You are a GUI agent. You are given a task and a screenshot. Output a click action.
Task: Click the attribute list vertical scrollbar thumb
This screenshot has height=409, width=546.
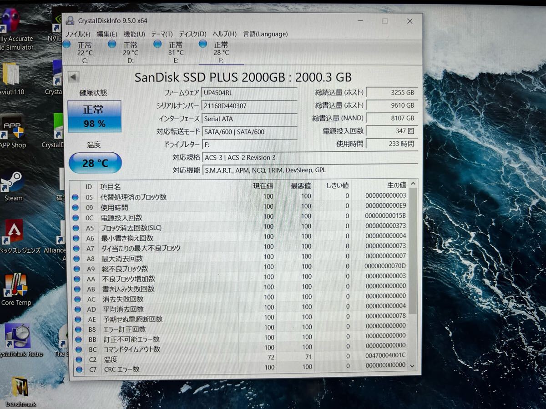413,251
